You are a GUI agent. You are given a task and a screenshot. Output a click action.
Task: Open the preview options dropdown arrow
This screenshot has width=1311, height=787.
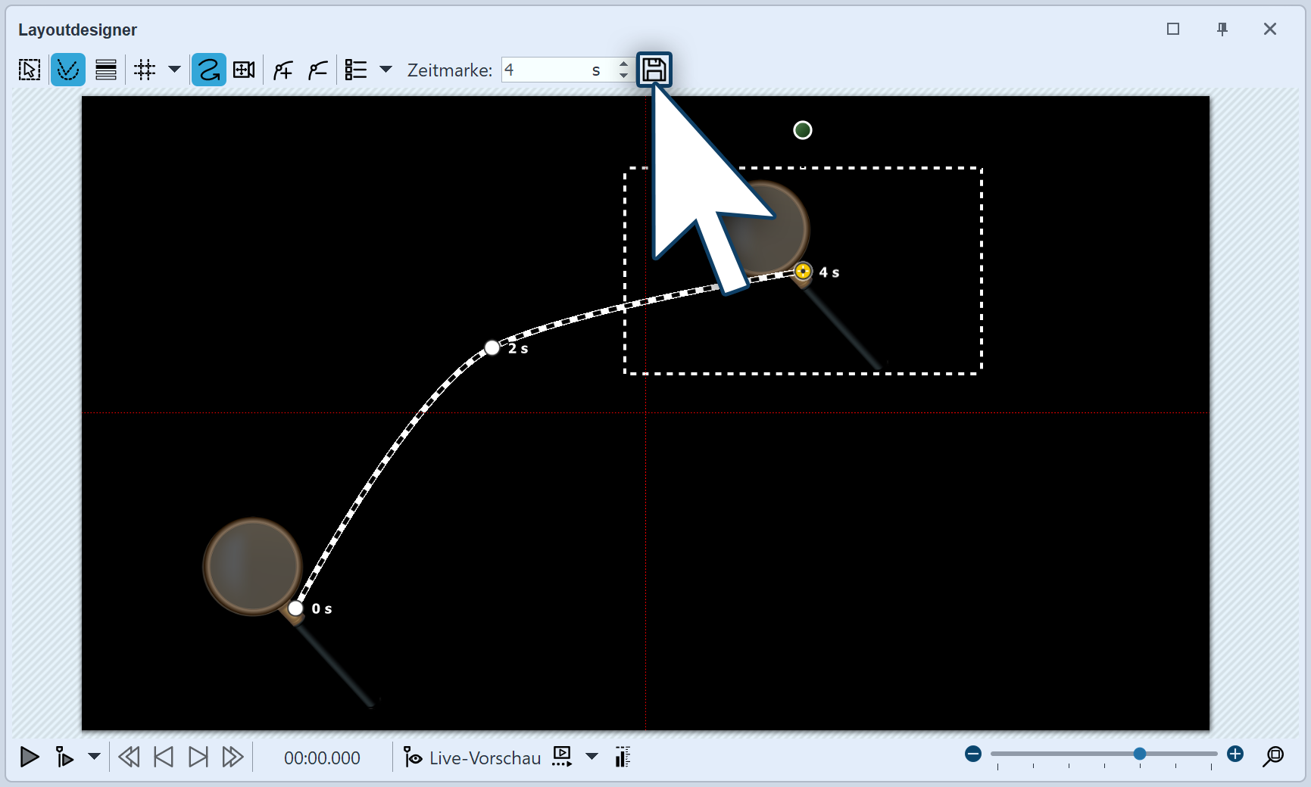tap(592, 757)
